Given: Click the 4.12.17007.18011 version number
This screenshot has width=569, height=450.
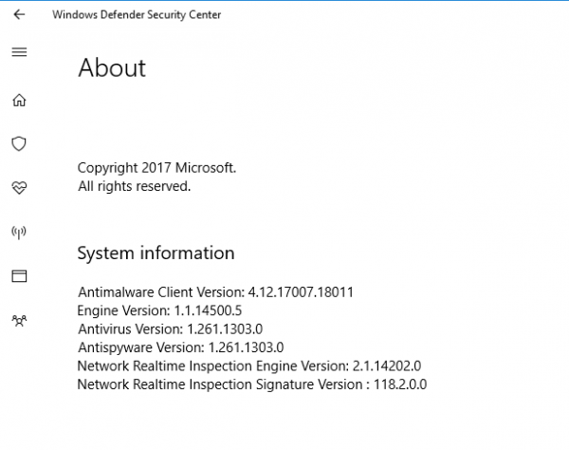Looking at the screenshot, I should coord(301,292).
